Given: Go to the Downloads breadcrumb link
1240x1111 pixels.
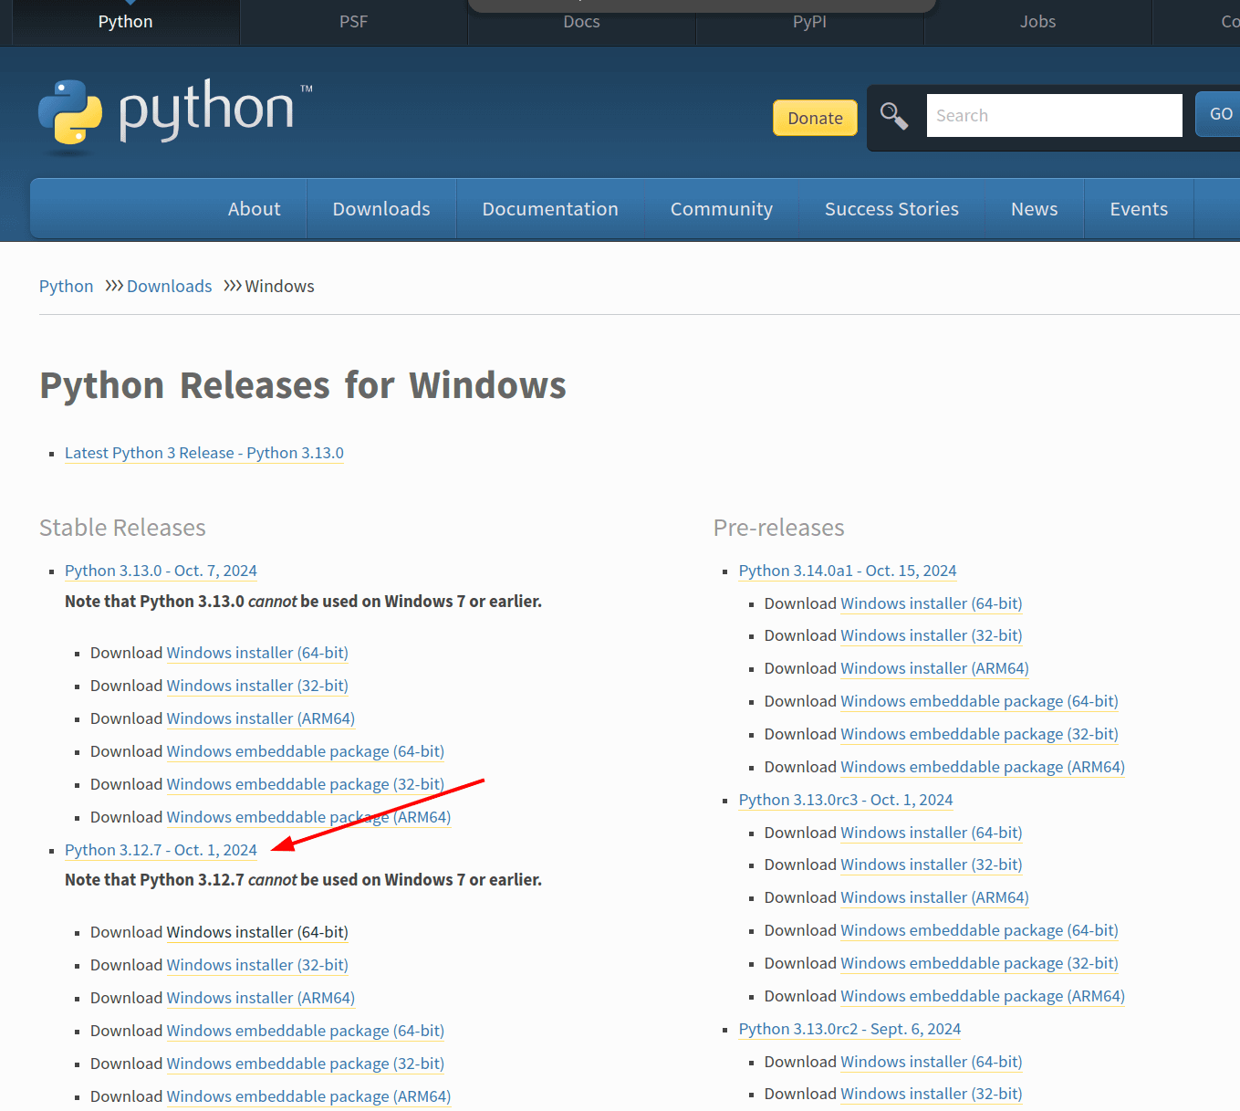Looking at the screenshot, I should pos(169,287).
